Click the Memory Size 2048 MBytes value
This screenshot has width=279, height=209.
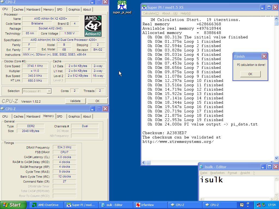pos(31,131)
